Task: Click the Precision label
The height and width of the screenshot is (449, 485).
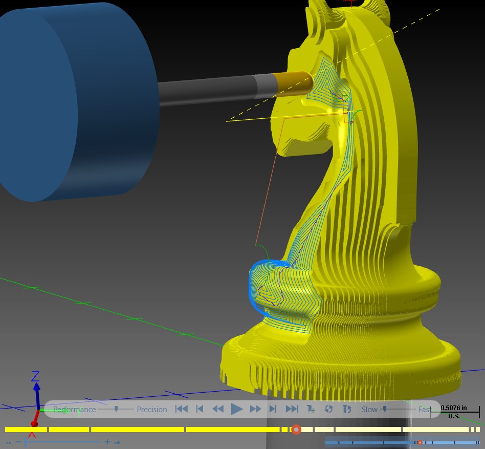Action: pyautogui.click(x=152, y=410)
